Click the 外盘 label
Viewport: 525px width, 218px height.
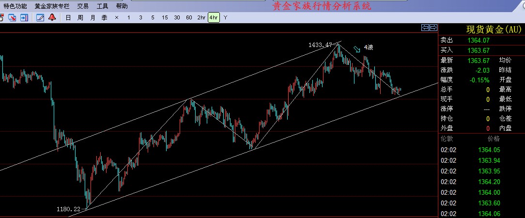[x=447, y=128]
